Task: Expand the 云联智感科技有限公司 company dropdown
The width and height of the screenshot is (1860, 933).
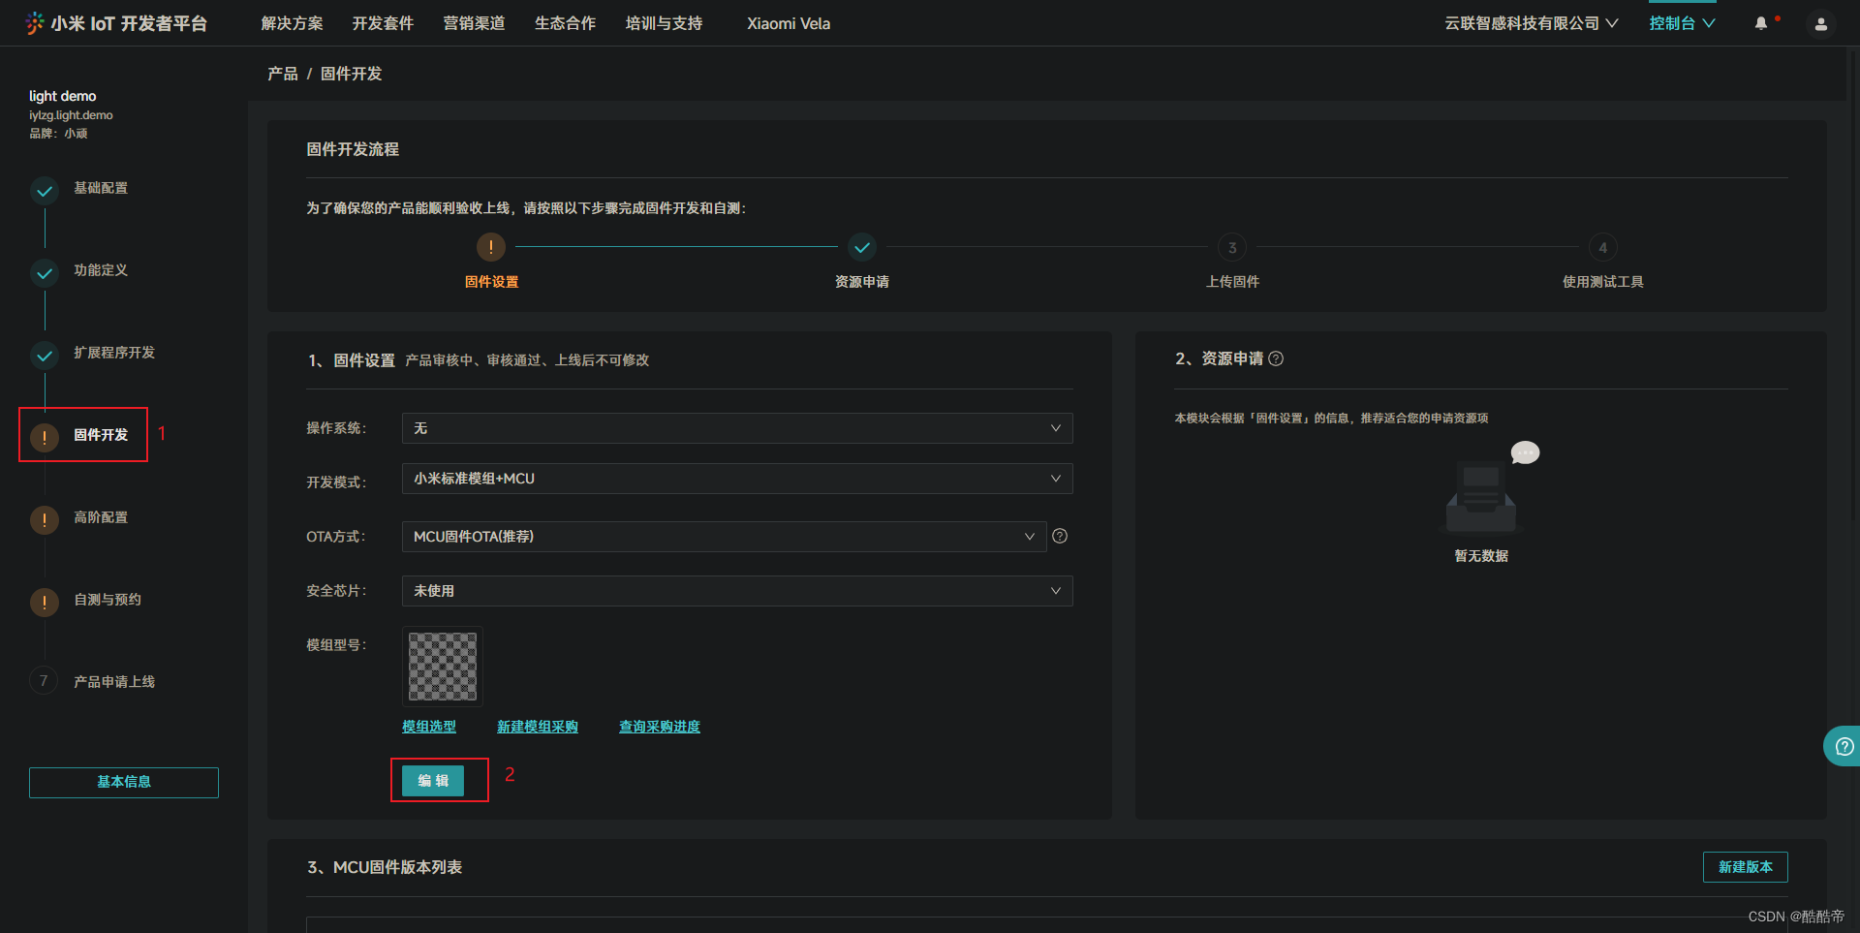Action: pos(1531,23)
